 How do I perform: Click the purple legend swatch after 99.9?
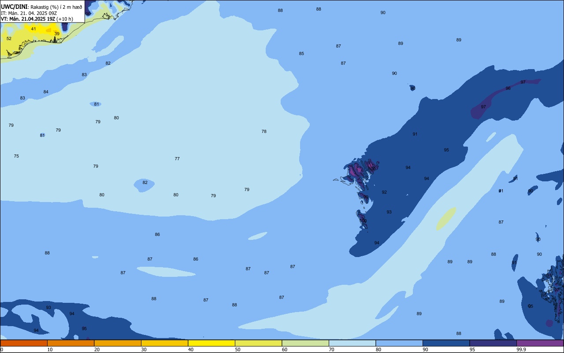540,343
